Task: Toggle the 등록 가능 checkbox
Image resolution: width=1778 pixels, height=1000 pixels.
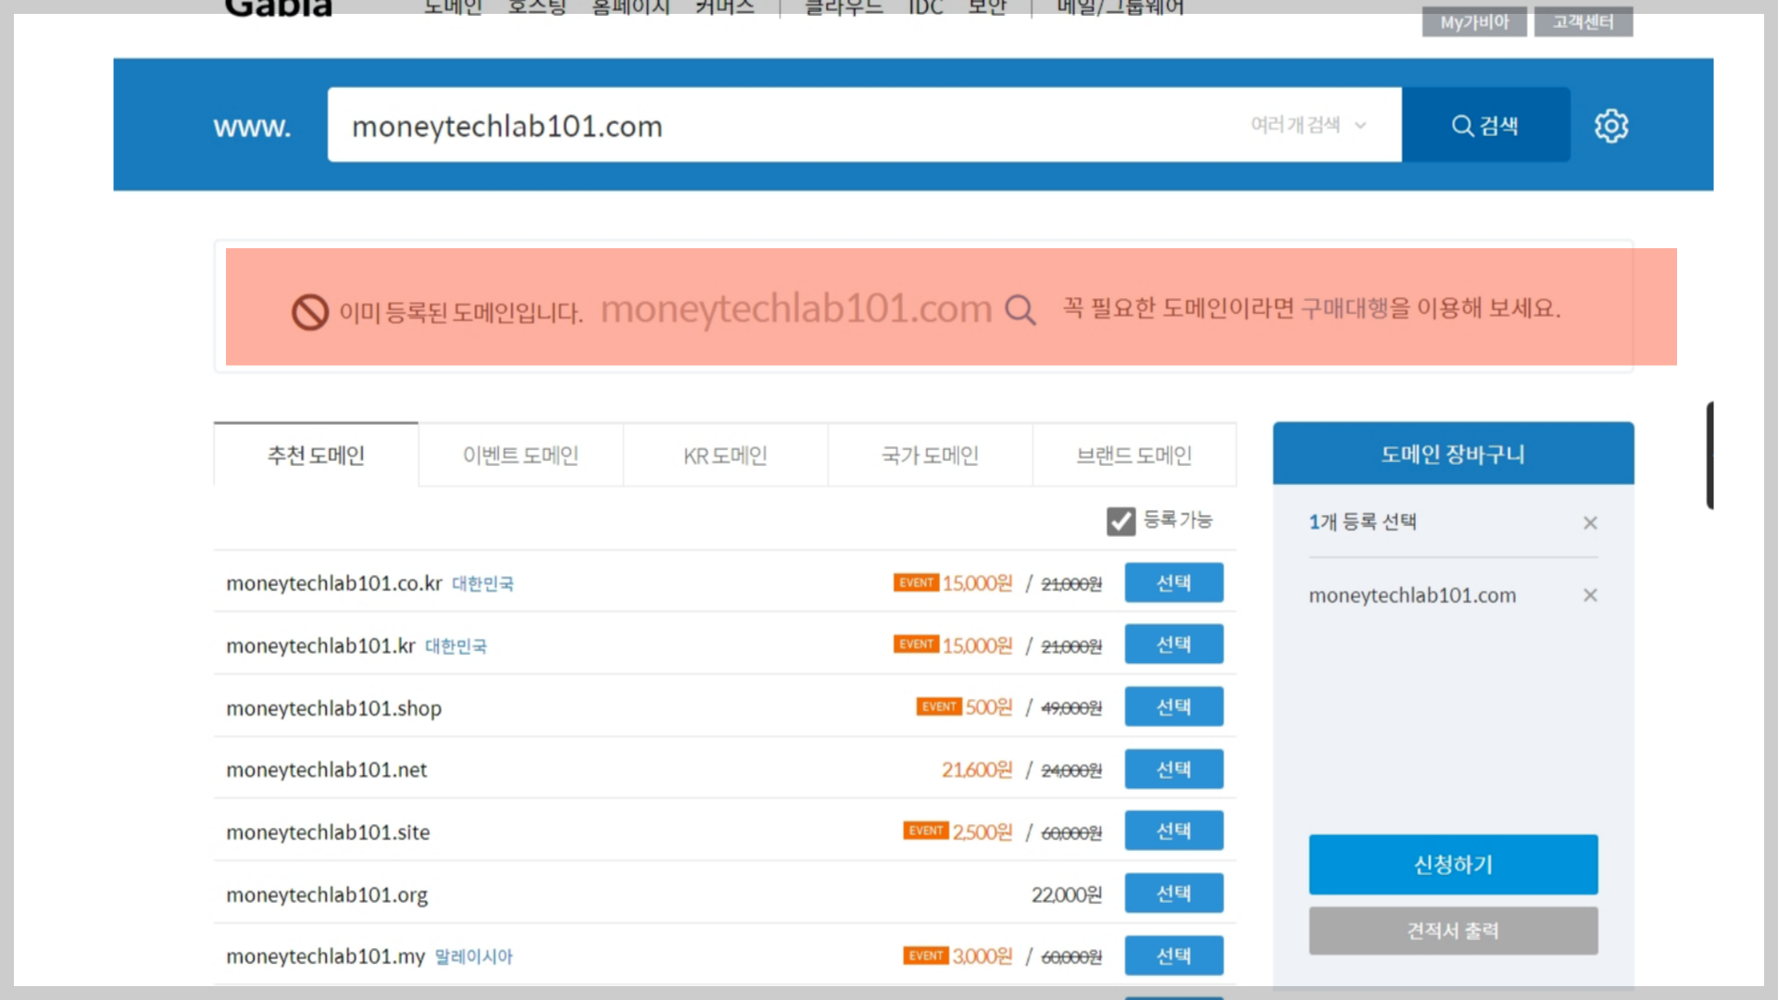Action: [1121, 521]
